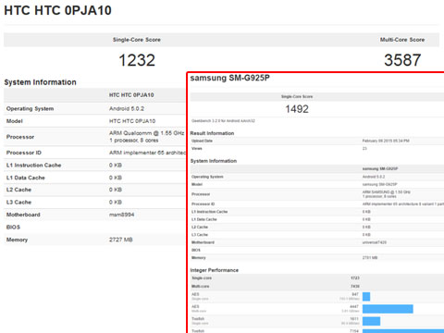Viewport: 444px width, 333px height.
Task: Click HTC table 'L2 Cache' label
Action: 18,190
